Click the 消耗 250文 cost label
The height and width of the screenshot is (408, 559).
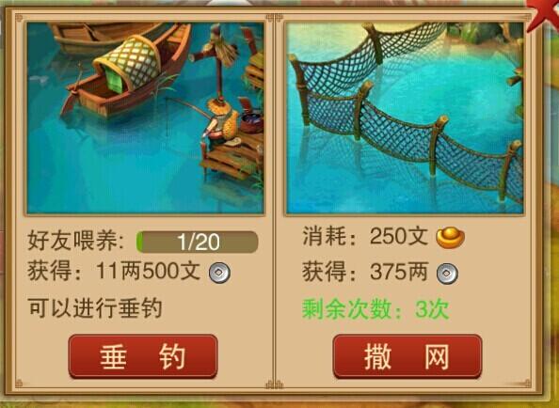point(365,236)
